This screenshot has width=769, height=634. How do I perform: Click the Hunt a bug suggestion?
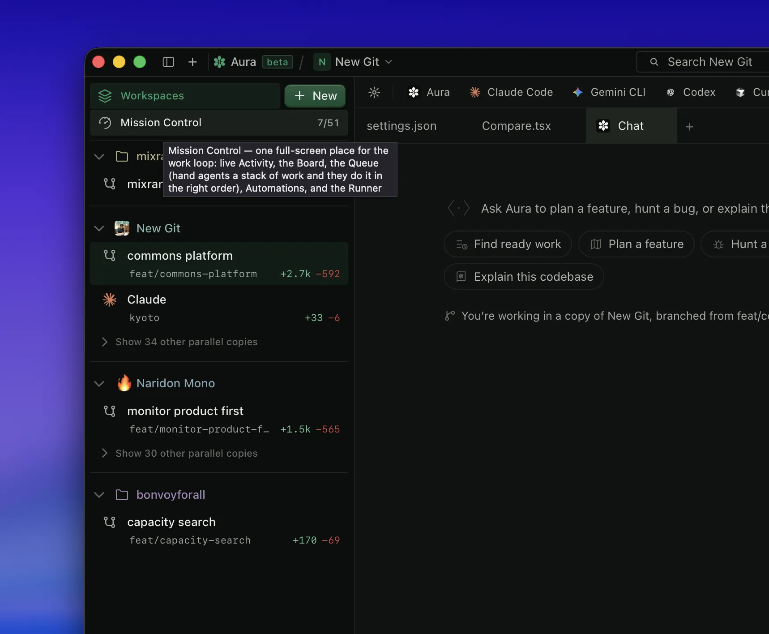point(735,244)
